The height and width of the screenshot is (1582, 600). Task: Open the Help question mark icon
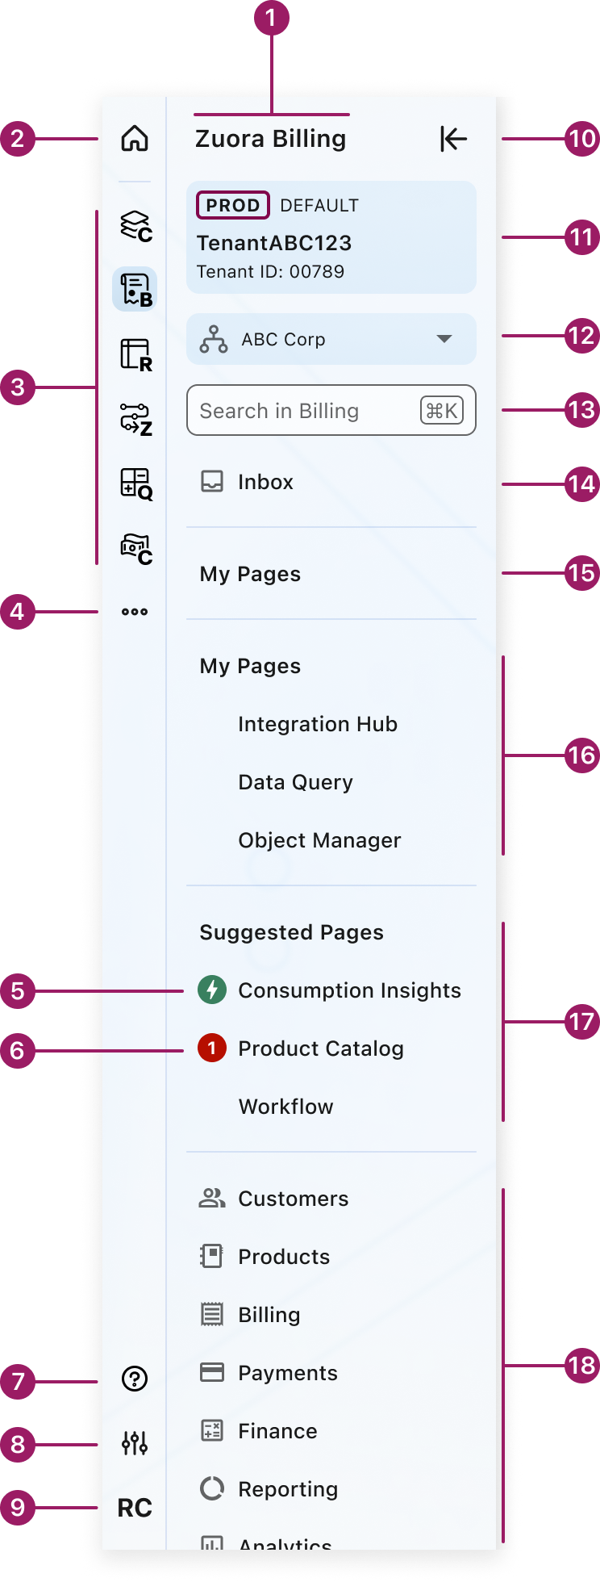[x=135, y=1379]
